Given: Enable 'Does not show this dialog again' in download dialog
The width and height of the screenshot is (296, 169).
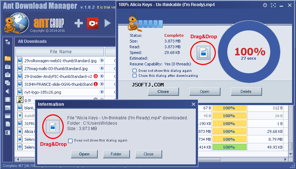Looking at the screenshot, I should [135, 70].
